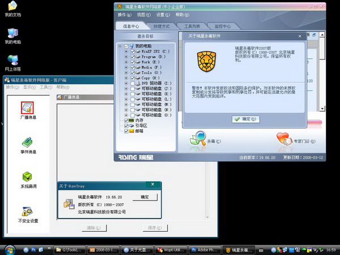
Task: Open the 我的电脑 desktop icon
Action: pos(13,33)
